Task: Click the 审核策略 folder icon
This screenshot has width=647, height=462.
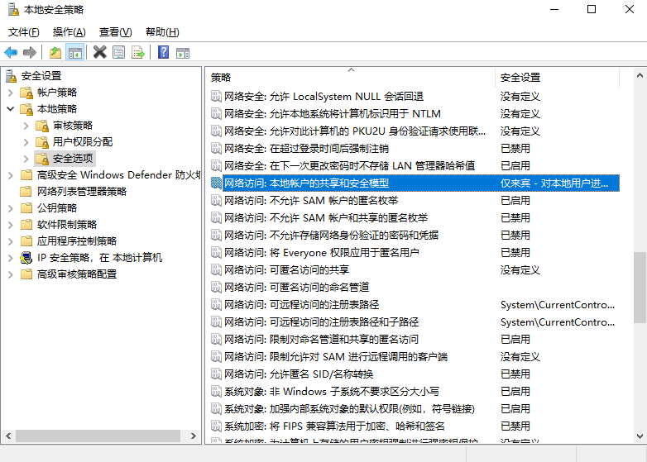Action: click(x=42, y=126)
